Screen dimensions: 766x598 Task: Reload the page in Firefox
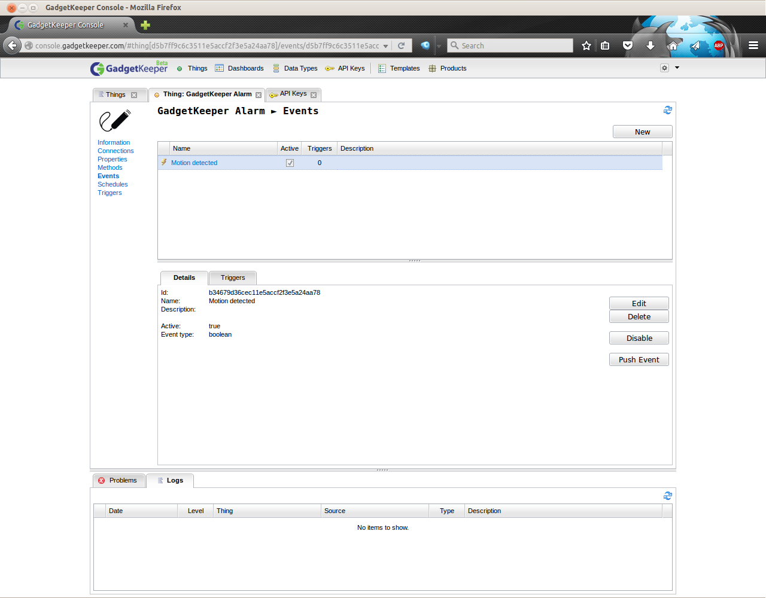[x=402, y=45]
